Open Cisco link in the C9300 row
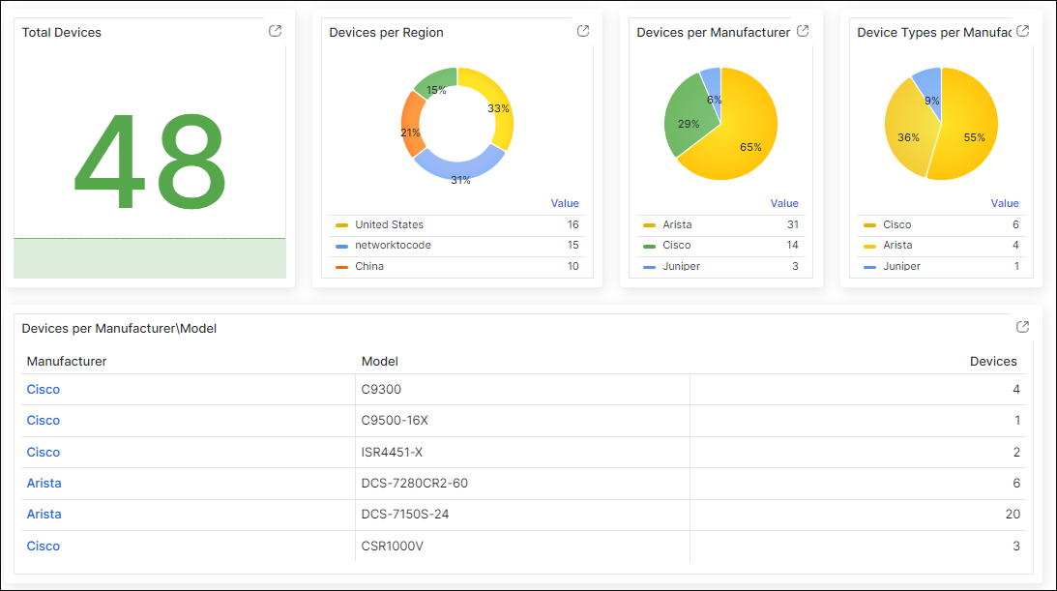The image size is (1057, 591). pyautogui.click(x=43, y=389)
